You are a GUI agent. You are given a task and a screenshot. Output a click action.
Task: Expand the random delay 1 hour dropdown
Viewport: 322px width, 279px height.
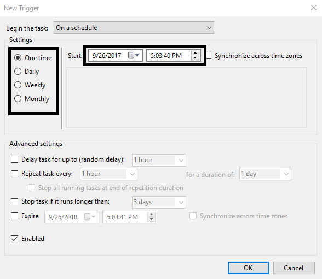(x=159, y=160)
